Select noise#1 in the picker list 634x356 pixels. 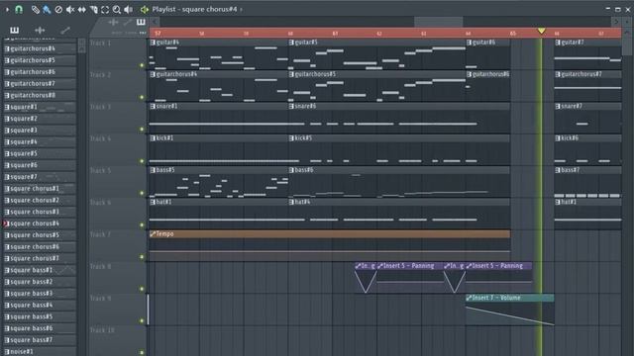point(40,352)
